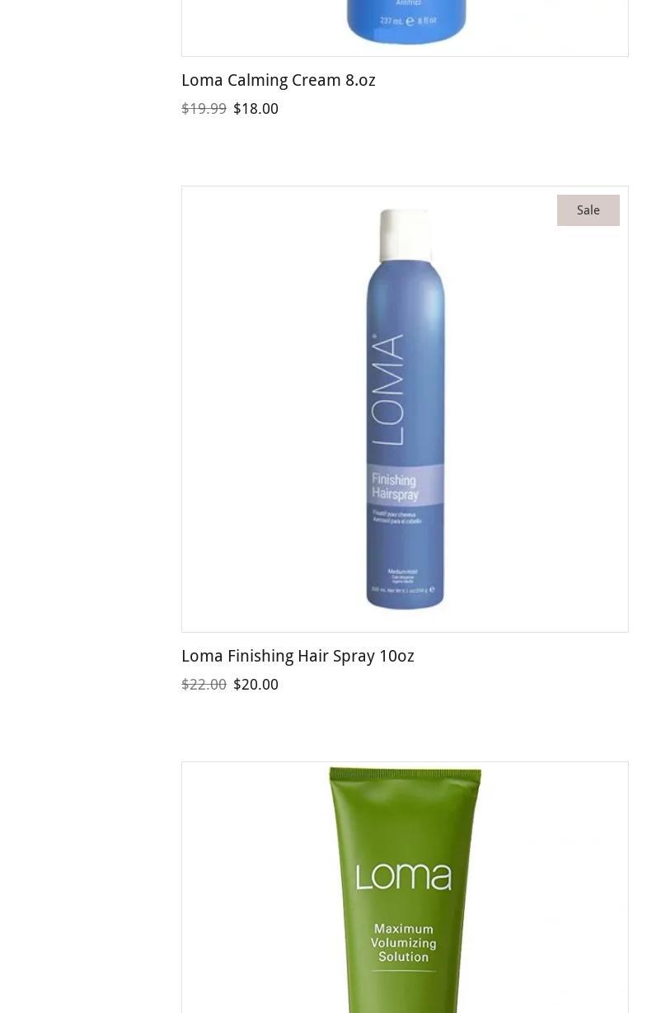Click the net weight line at the can's bottom

[x=404, y=590]
